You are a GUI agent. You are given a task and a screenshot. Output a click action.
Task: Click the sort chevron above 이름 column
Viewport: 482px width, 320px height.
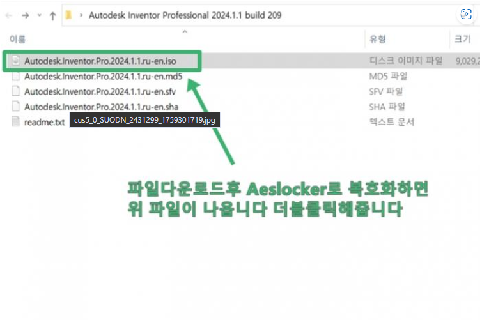point(185,31)
